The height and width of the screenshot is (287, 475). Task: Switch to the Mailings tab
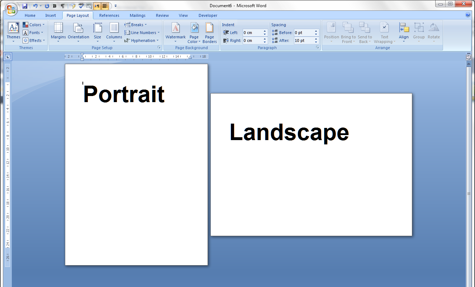(137, 15)
